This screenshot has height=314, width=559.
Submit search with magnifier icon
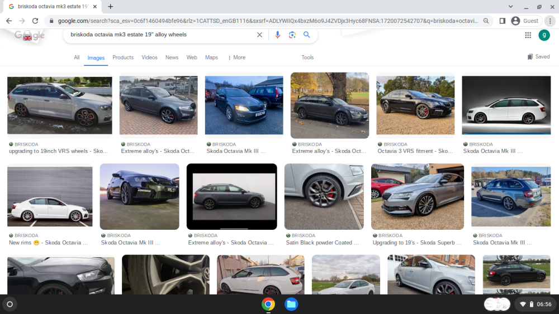pos(306,35)
